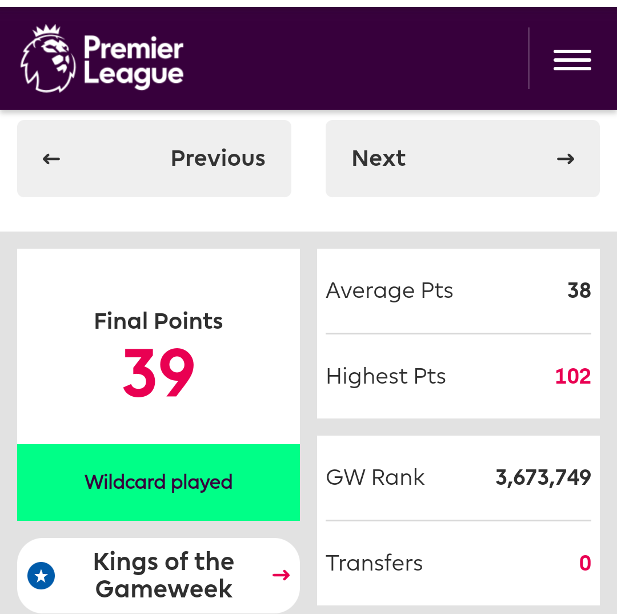The image size is (617, 614).
Task: Click the Final Points score 39
Action: (x=159, y=373)
